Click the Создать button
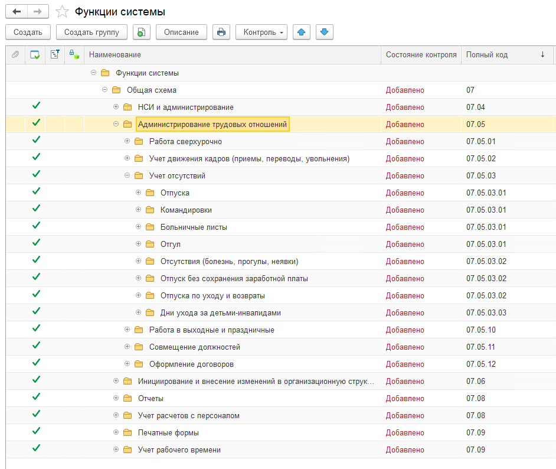Screen dimensions: 556x469 click(x=28, y=32)
